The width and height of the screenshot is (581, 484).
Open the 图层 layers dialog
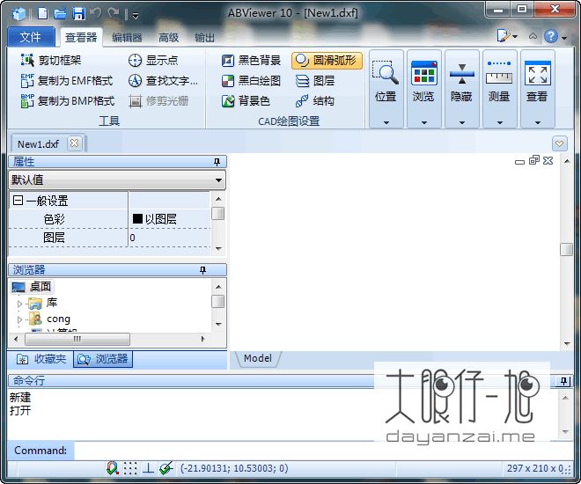tap(315, 80)
